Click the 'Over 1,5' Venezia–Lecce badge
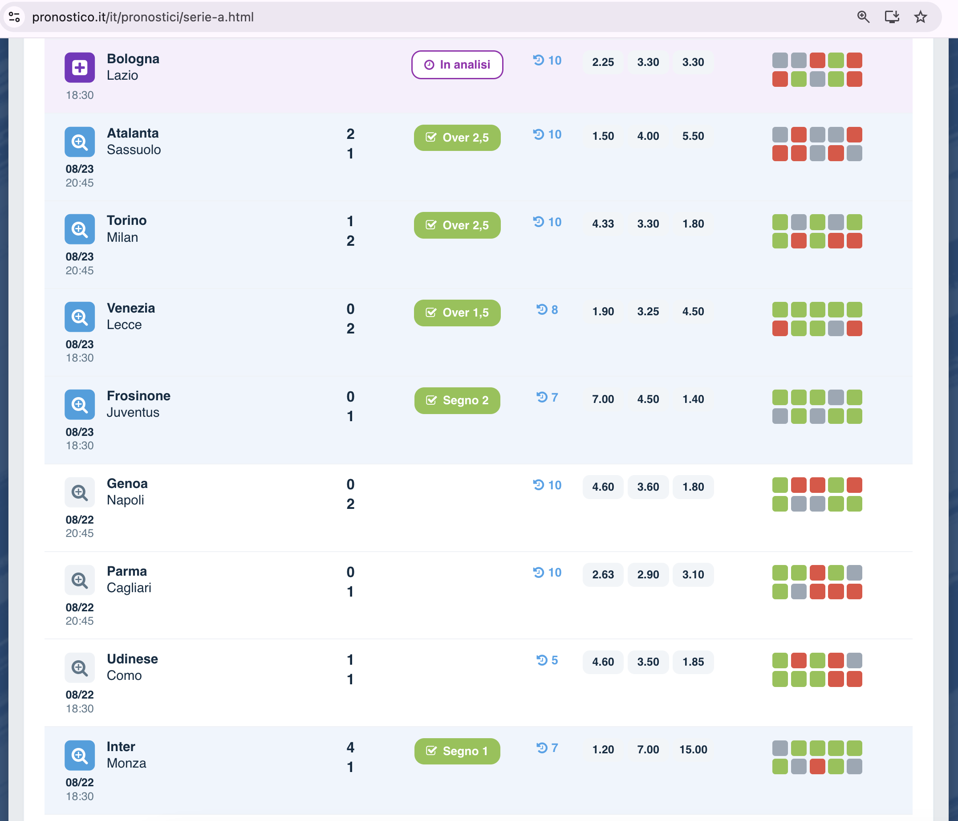The height and width of the screenshot is (821, 958). (x=457, y=313)
